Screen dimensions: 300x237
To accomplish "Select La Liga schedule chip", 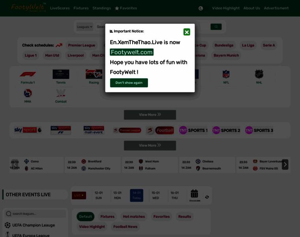I will [248, 45].
